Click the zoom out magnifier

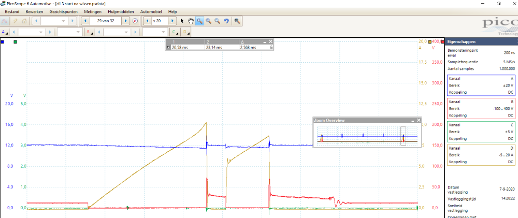pos(217,21)
